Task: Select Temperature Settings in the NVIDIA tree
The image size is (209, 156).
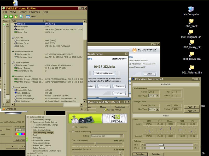Action: pyautogui.click(x=41, y=143)
